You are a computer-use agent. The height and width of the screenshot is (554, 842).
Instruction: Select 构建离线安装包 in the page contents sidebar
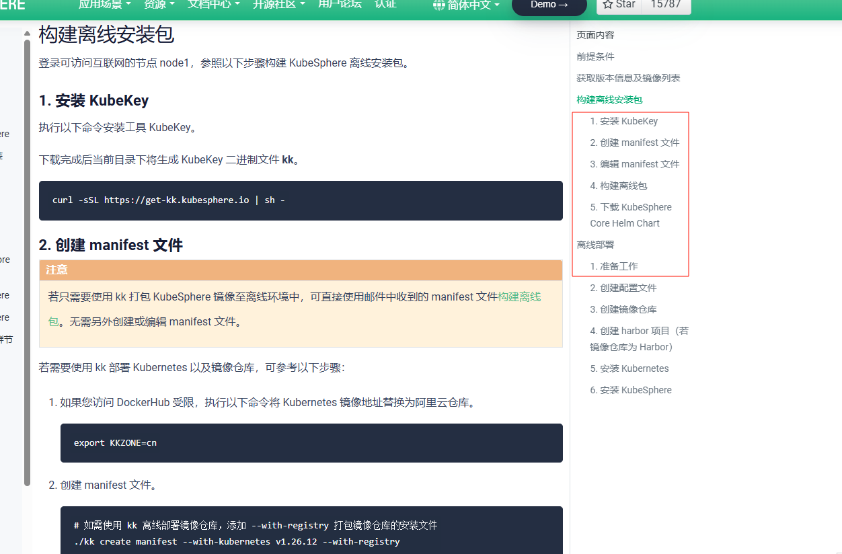pos(609,100)
